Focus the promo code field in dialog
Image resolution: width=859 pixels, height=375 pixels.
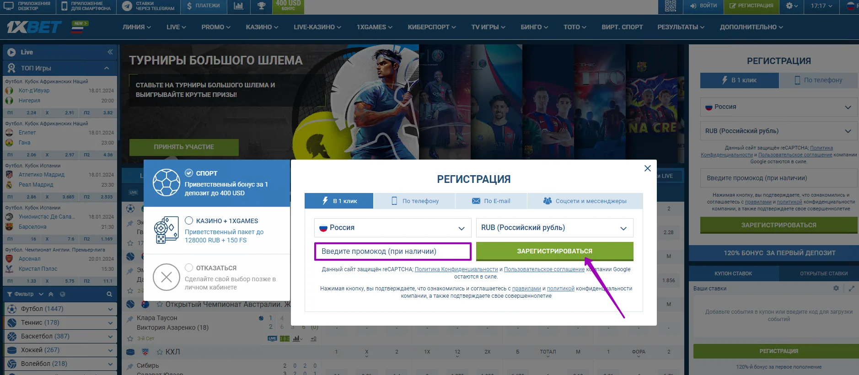[393, 252]
